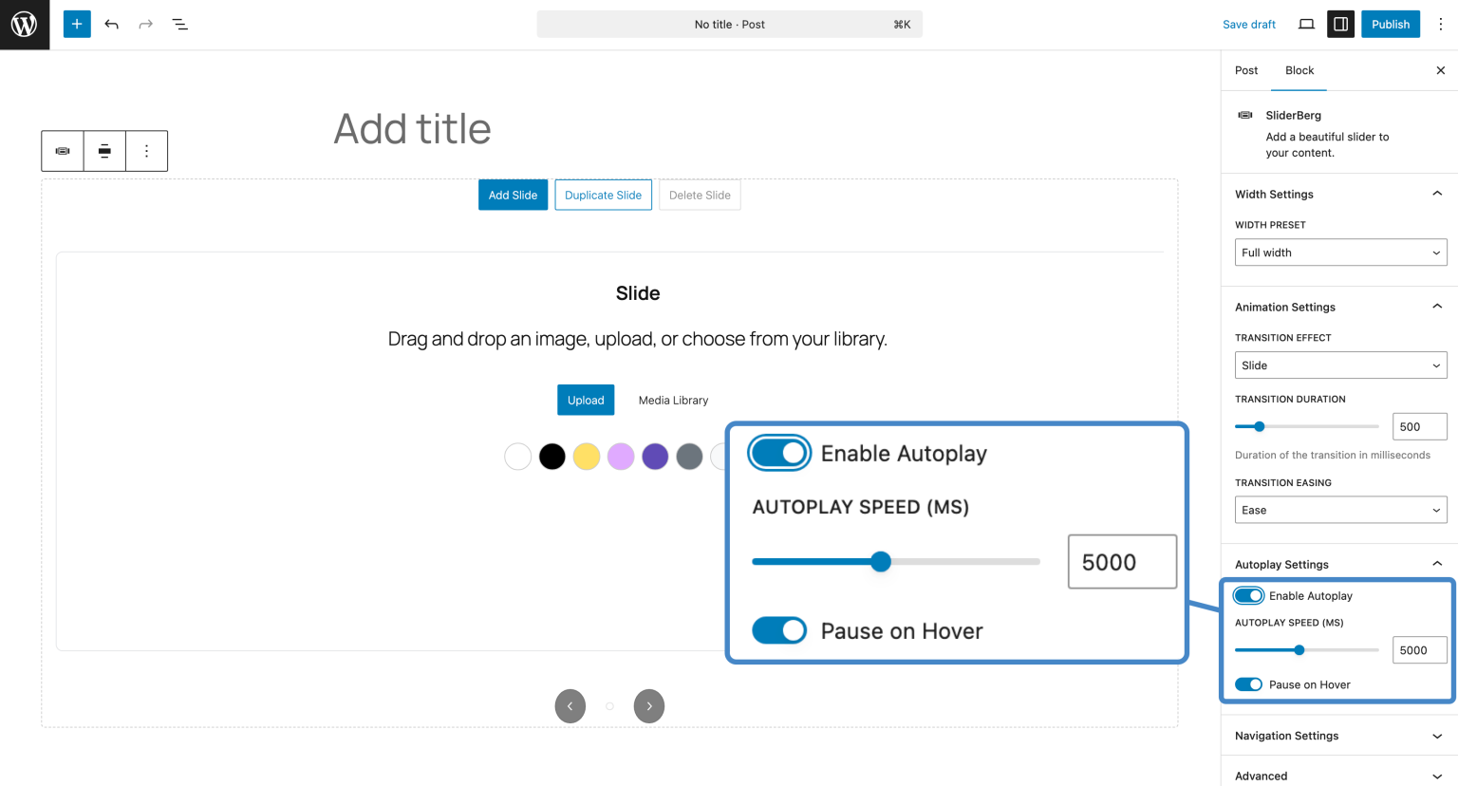Screen dimensions: 1458x786
Task: Open the Document Overview list icon
Action: [x=179, y=24]
